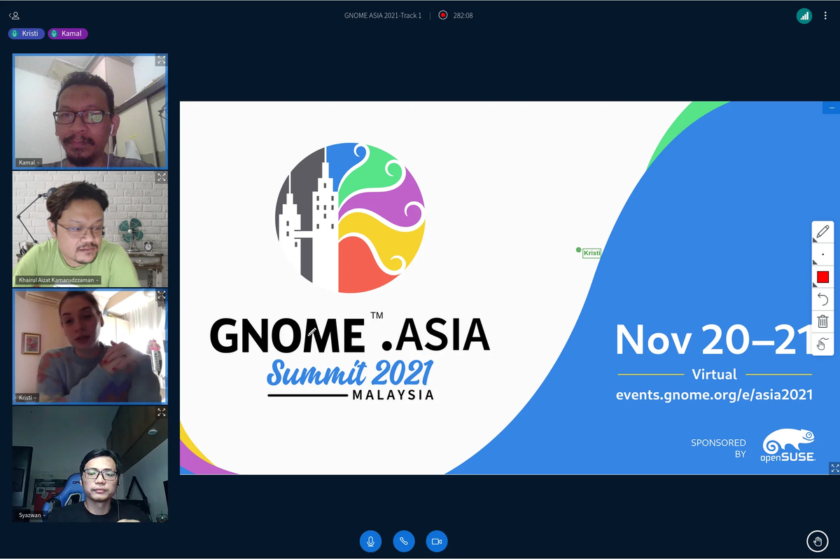Toggle multi-user whiteboard hand icon
Screen dimensions: 840x559
pyautogui.click(x=822, y=344)
